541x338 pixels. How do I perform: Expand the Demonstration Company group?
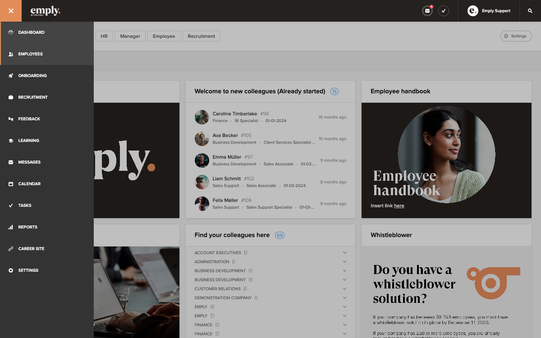pos(270,298)
